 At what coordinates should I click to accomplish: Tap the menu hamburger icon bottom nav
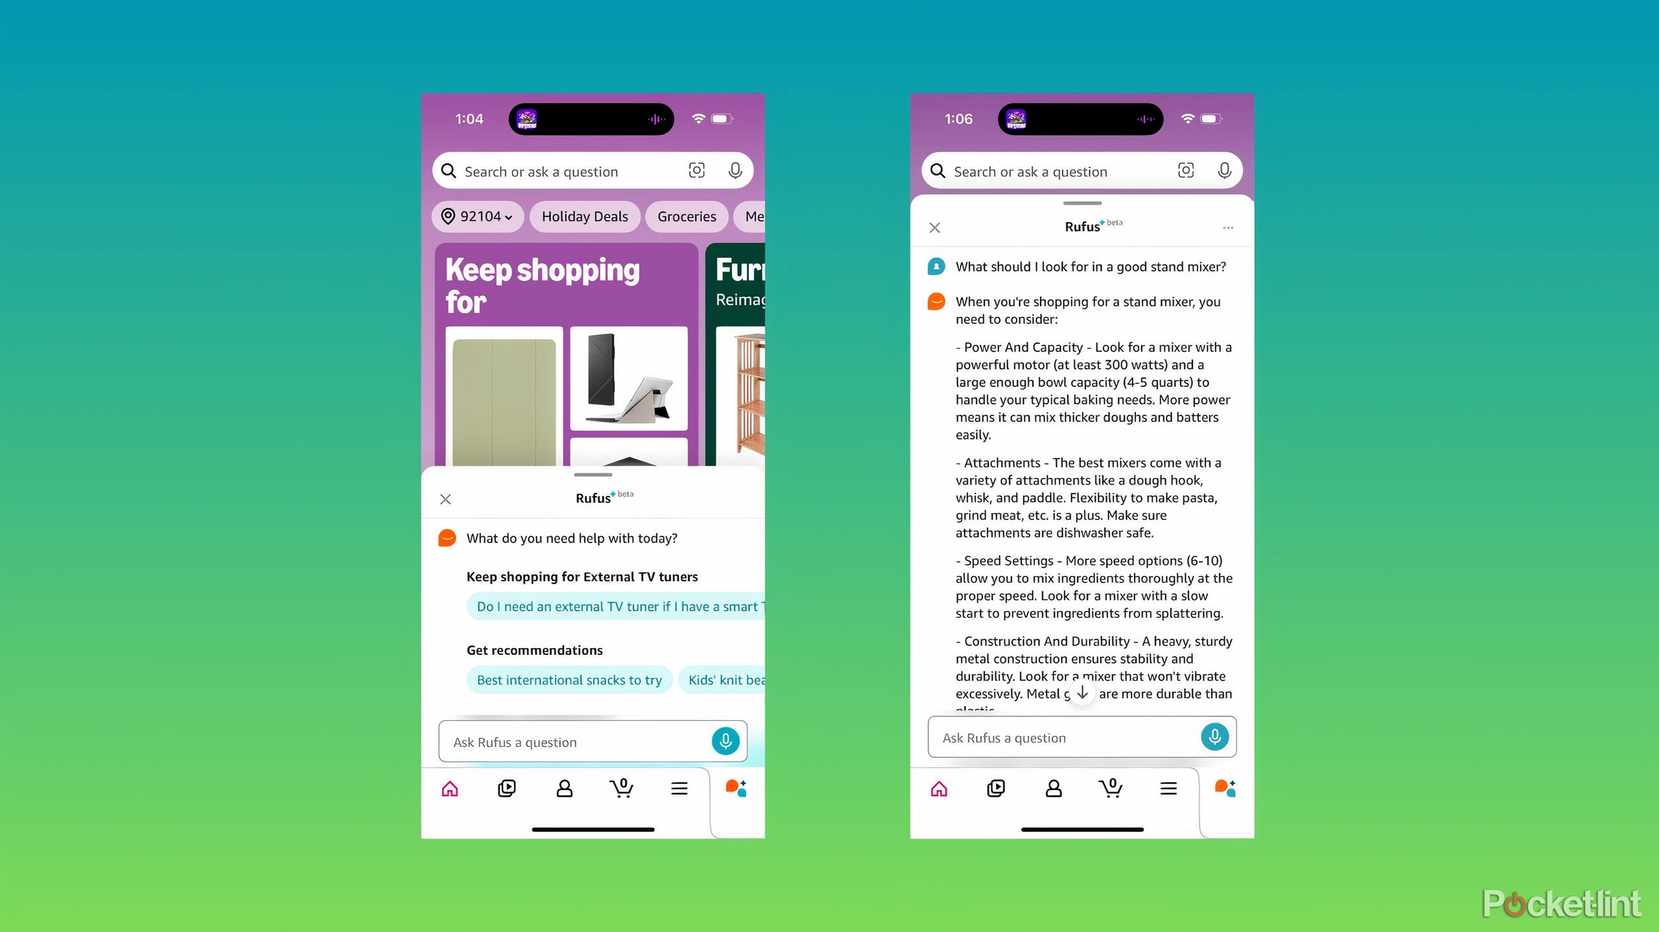[x=679, y=788]
